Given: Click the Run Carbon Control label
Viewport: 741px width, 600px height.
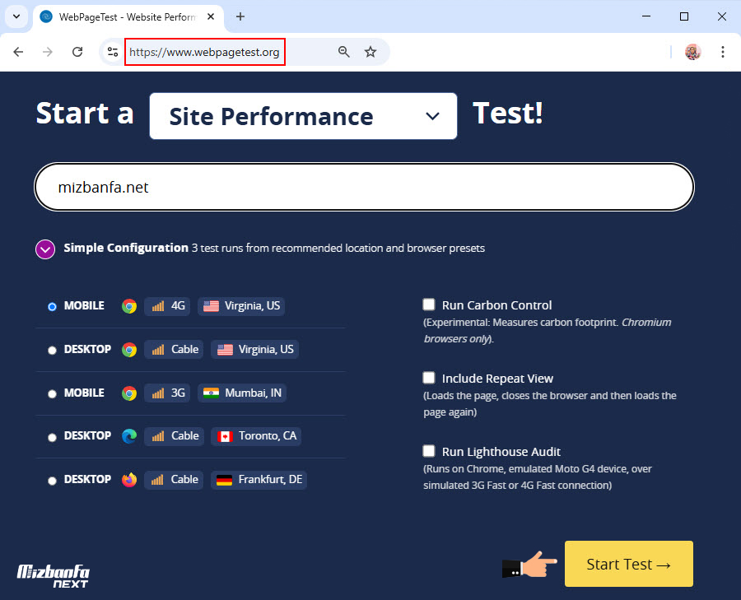Looking at the screenshot, I should [x=496, y=305].
